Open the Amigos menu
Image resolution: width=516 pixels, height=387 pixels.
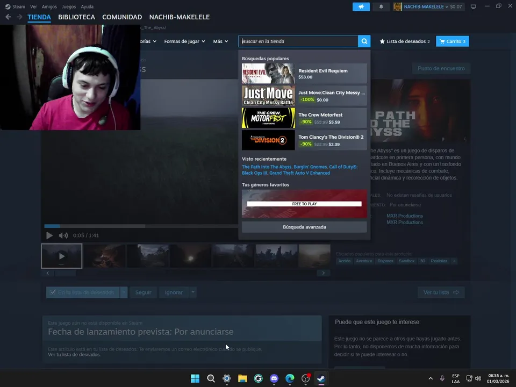[x=49, y=6]
